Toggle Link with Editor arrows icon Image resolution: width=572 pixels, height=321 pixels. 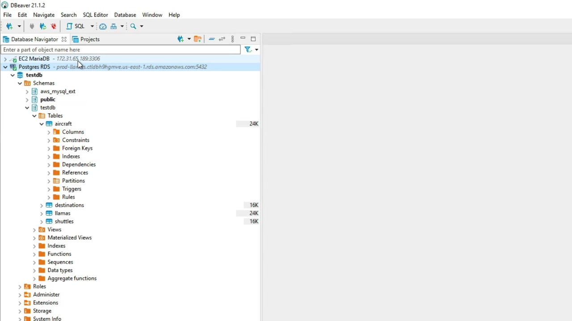222,39
